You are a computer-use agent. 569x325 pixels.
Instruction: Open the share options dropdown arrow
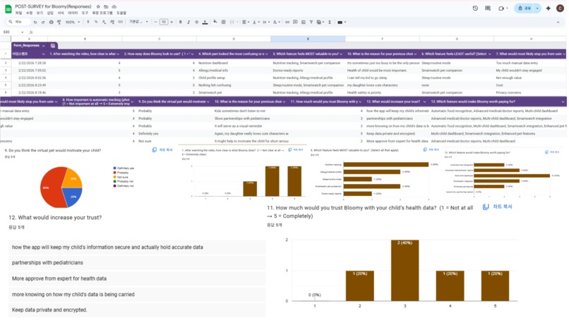(x=537, y=8)
